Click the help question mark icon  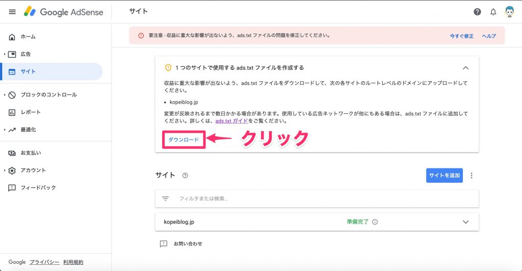pos(477,12)
